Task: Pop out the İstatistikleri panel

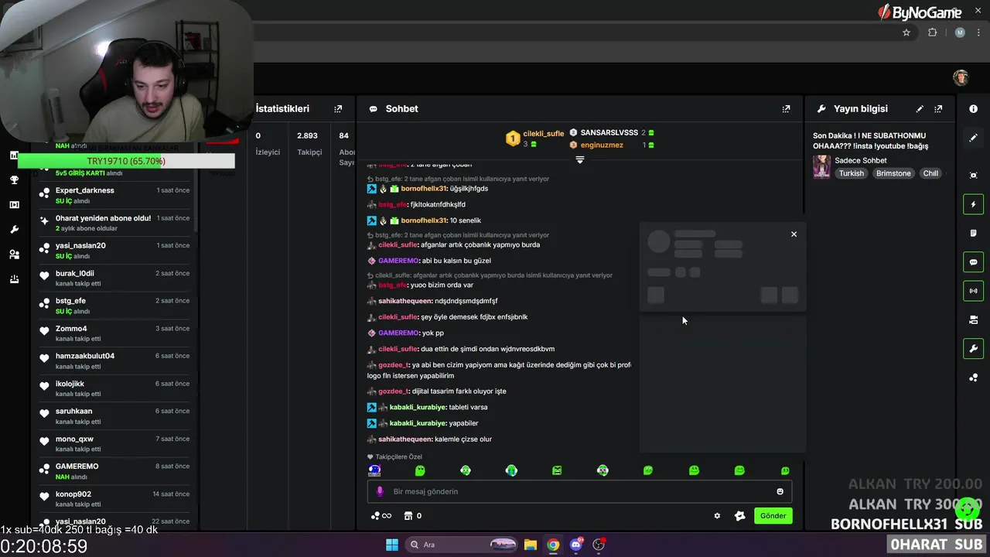Action: coord(338,109)
